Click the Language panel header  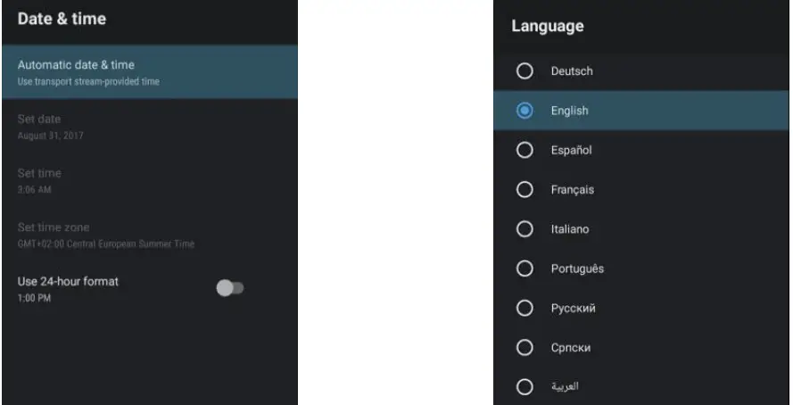click(548, 27)
